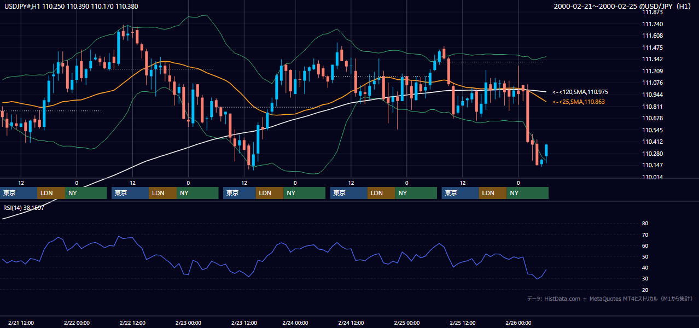This screenshot has height=328, width=699.
Task: Click price axis value 111.873
Action: click(652, 12)
